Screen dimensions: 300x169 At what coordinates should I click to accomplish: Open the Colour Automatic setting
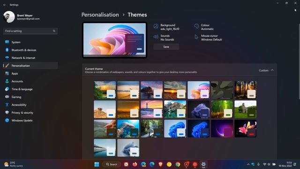pyautogui.click(x=204, y=27)
